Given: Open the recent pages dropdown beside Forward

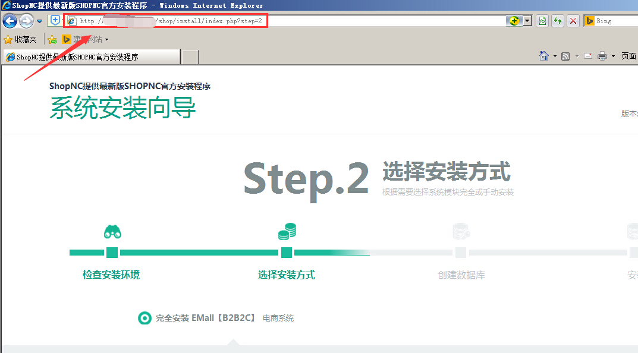Looking at the screenshot, I should 39,21.
